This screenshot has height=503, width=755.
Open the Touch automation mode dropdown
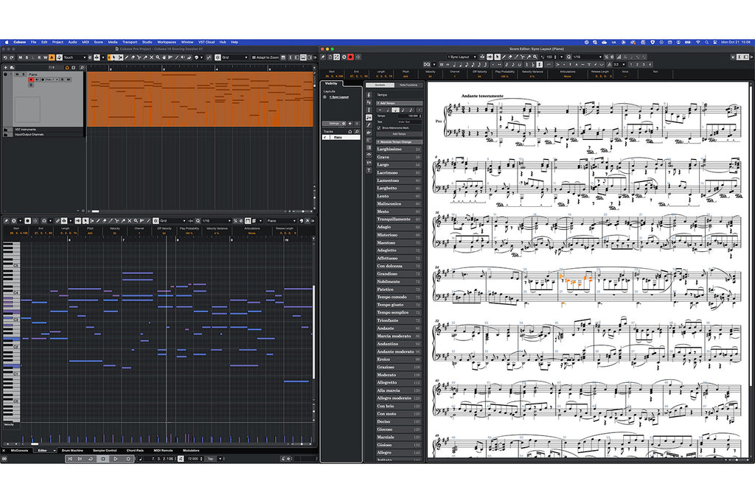click(x=75, y=57)
